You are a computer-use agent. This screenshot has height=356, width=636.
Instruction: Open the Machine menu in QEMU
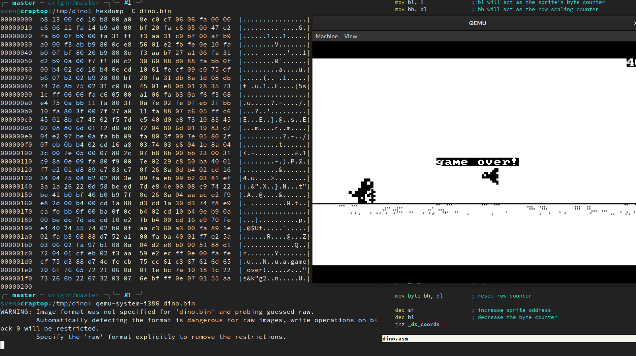[326, 36]
